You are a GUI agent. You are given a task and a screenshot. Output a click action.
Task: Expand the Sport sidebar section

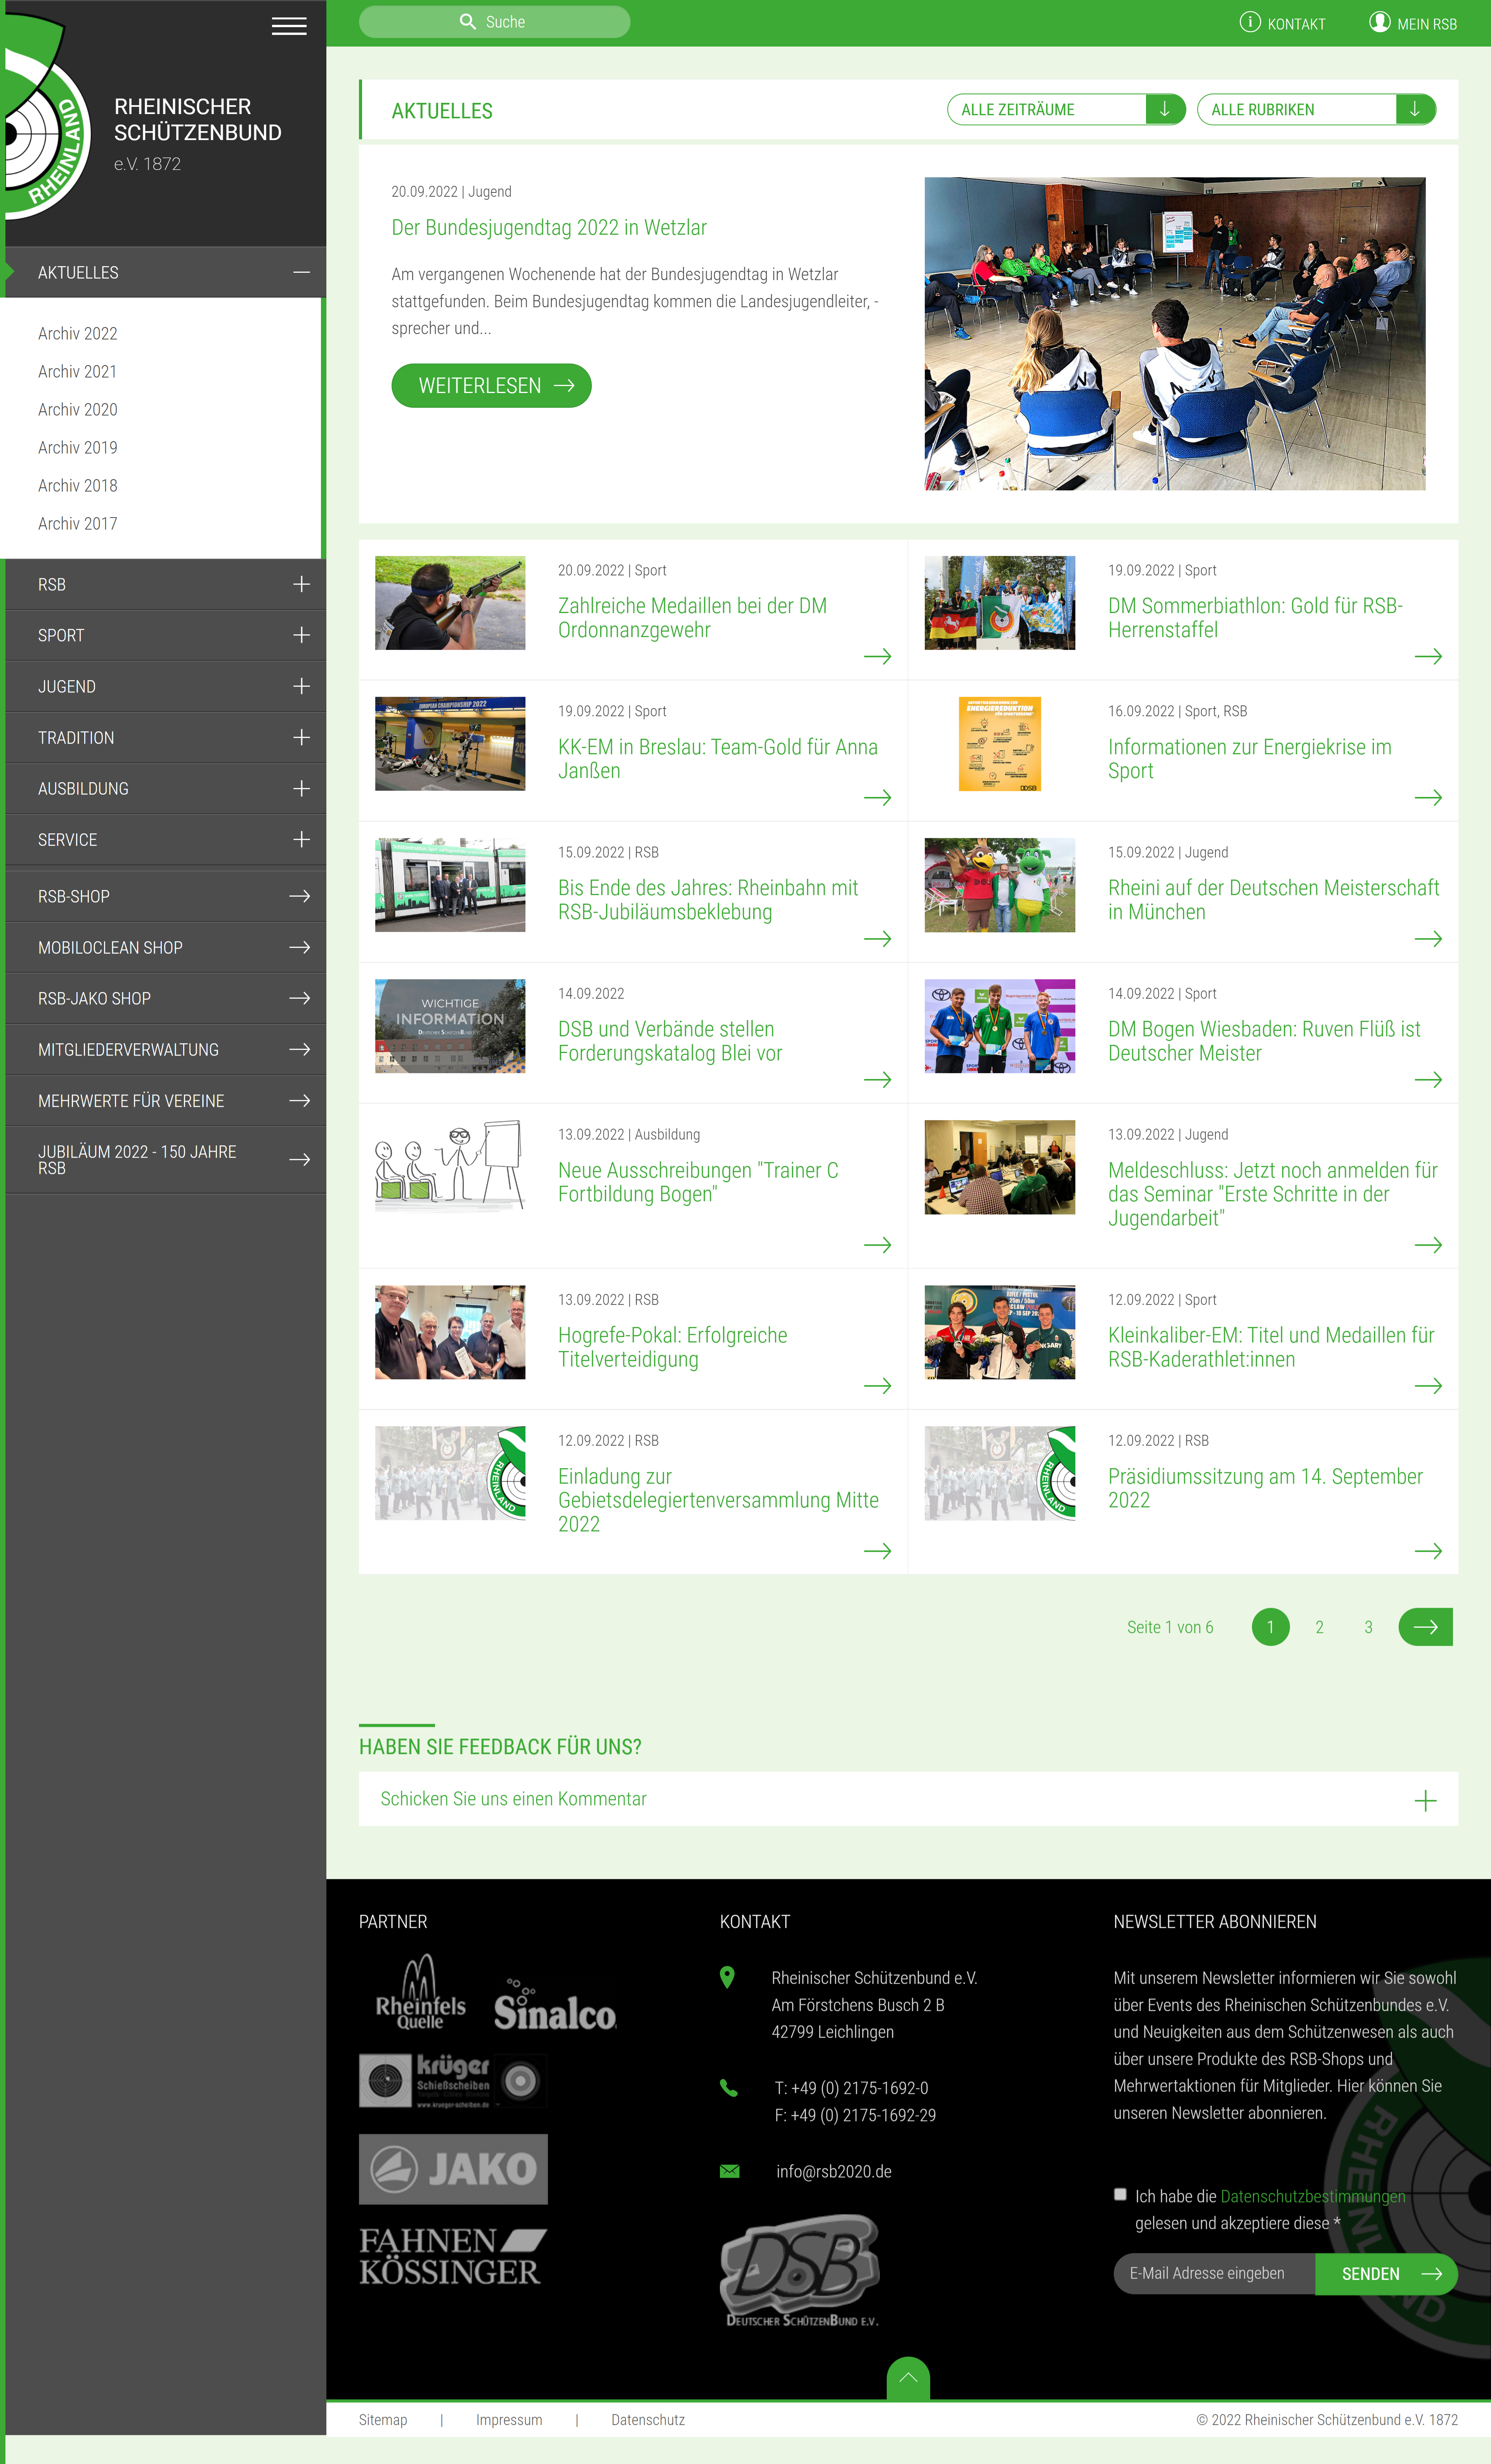pyautogui.click(x=301, y=635)
